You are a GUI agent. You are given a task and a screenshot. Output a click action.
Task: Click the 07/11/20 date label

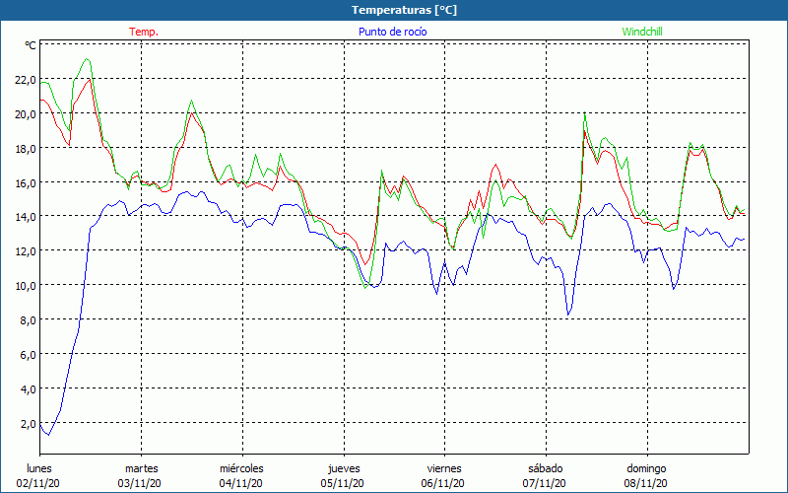pos(545,483)
